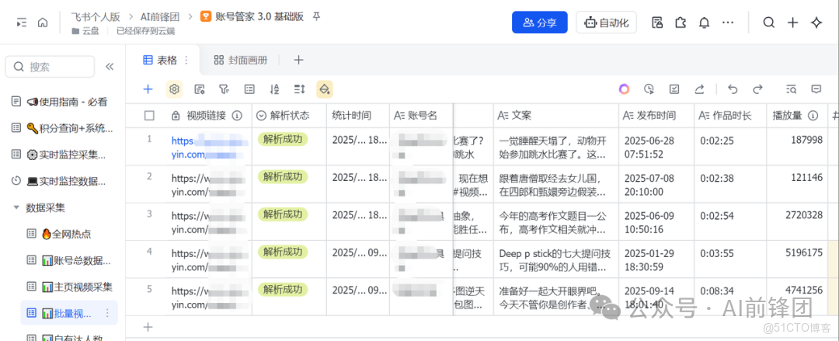Go to the home page icon
This screenshot has width=839, height=341.
tap(43, 23)
